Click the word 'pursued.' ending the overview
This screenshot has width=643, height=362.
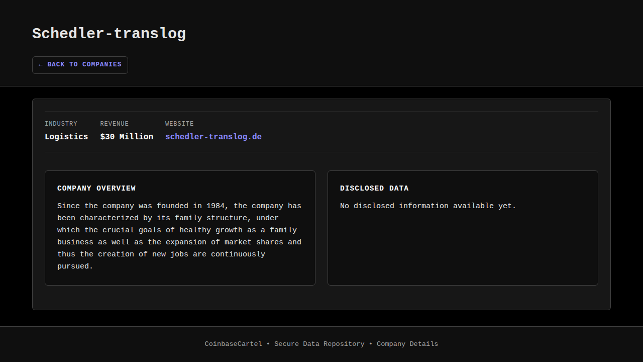coord(75,266)
